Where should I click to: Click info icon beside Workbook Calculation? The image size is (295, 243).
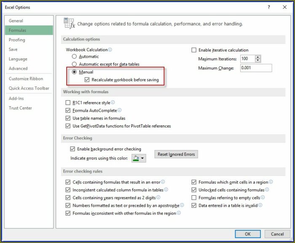[110, 49]
